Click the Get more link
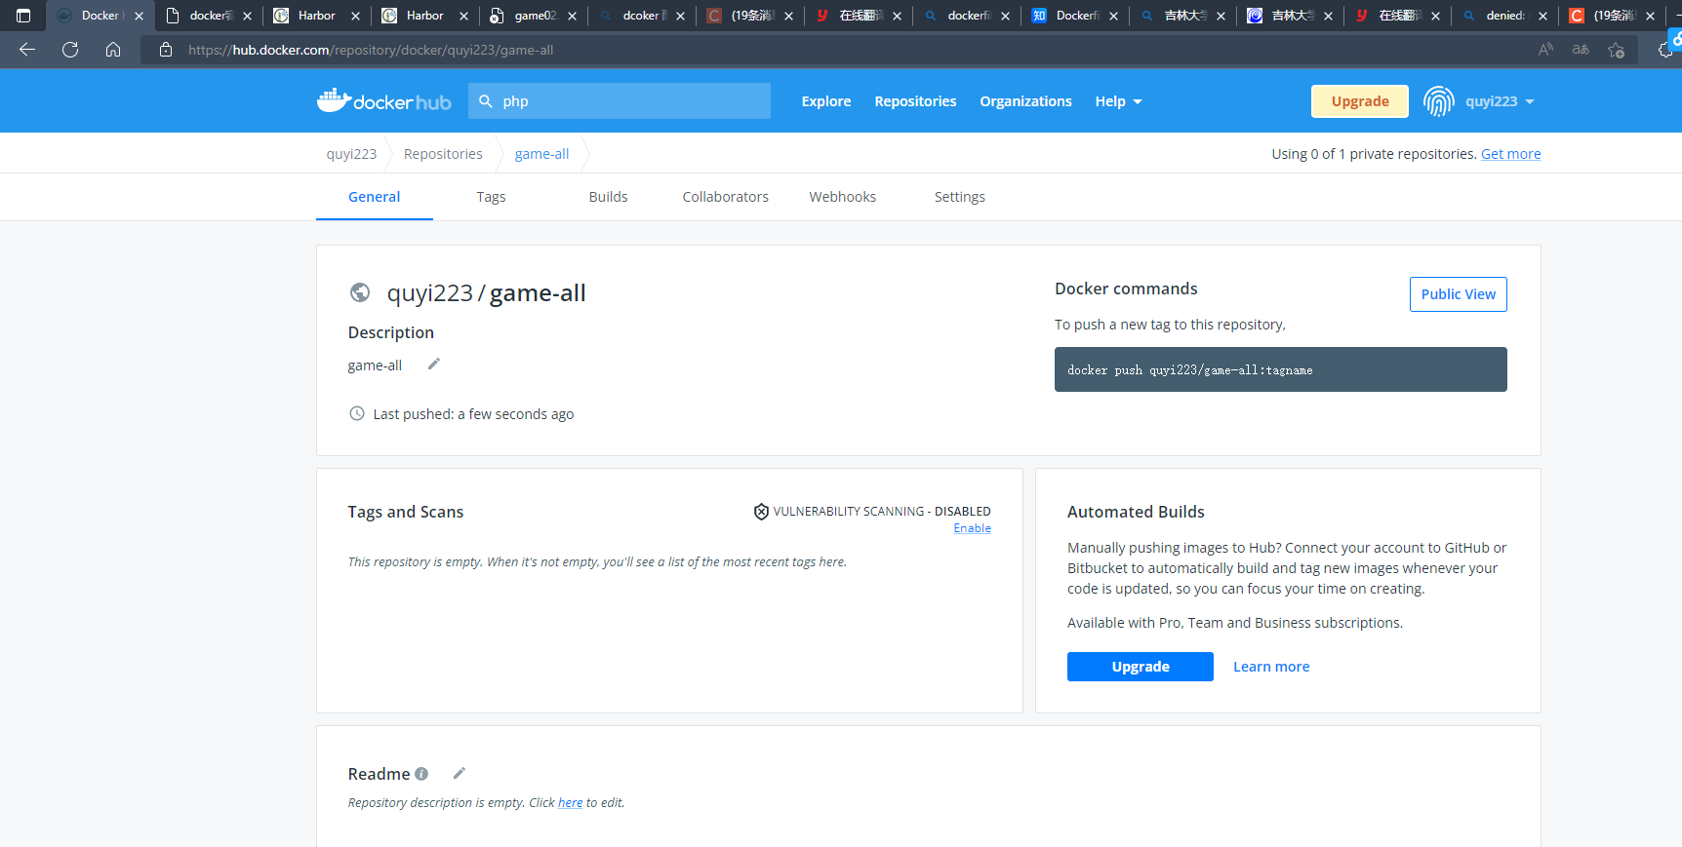 click(1511, 154)
